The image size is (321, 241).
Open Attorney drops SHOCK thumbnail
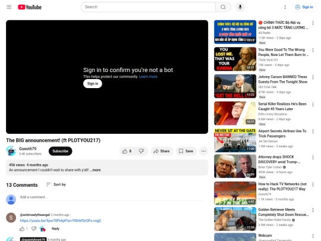[x=235, y=166]
